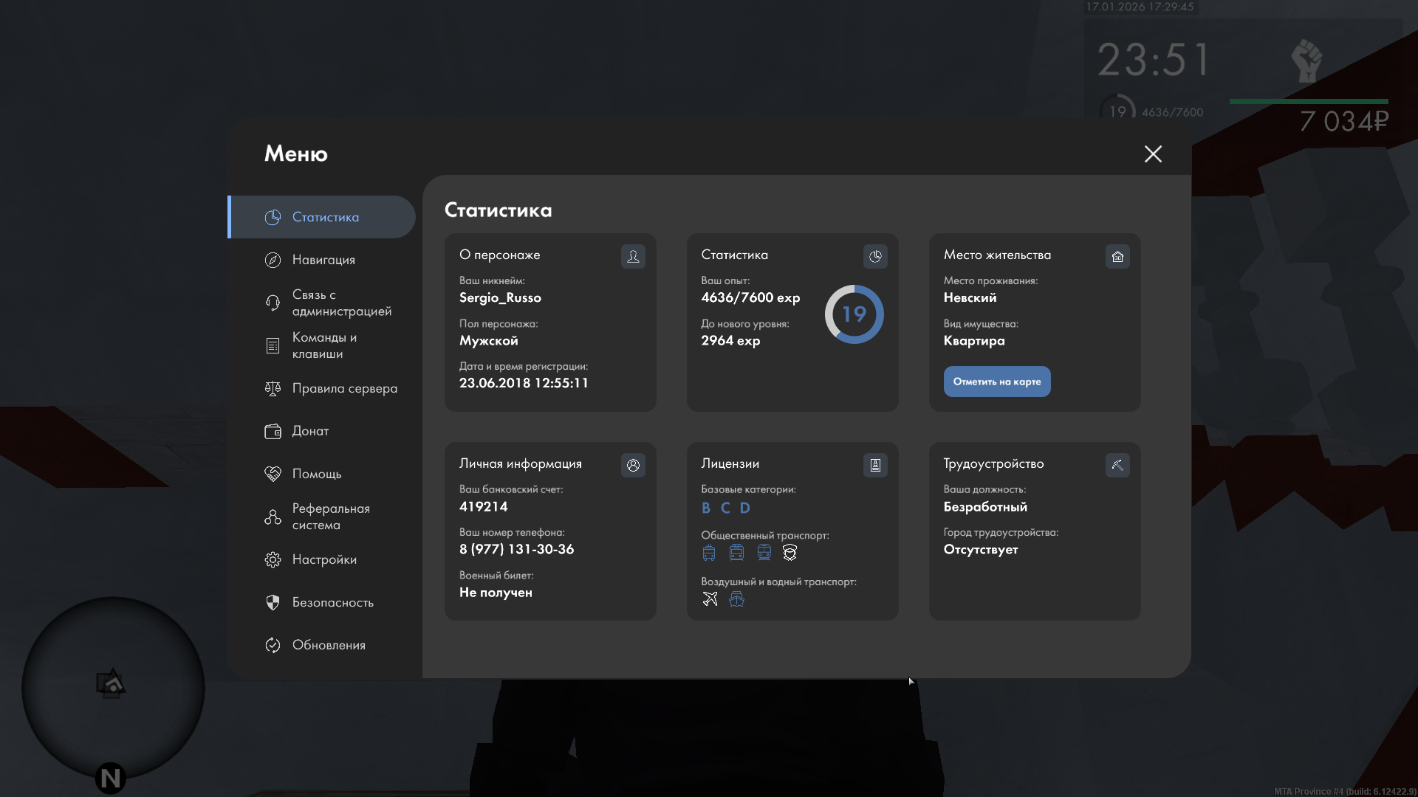Click the profile icon in О персонаже card
Viewport: 1418px width, 797px height.
[x=633, y=256]
